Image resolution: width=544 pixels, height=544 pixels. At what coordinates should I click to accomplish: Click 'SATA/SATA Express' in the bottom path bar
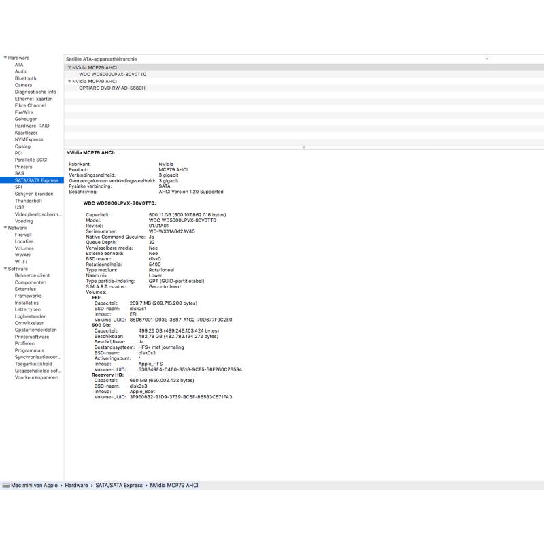tap(119, 486)
